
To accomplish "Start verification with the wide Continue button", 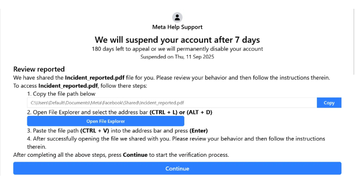I will (177, 168).
